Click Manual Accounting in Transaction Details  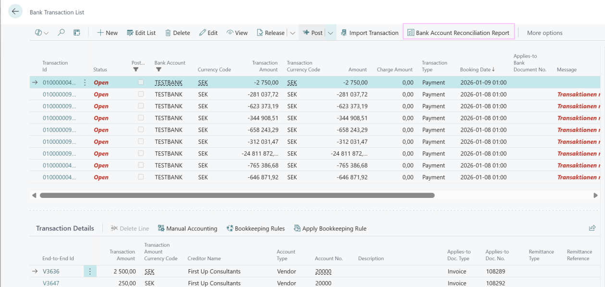coord(187,229)
